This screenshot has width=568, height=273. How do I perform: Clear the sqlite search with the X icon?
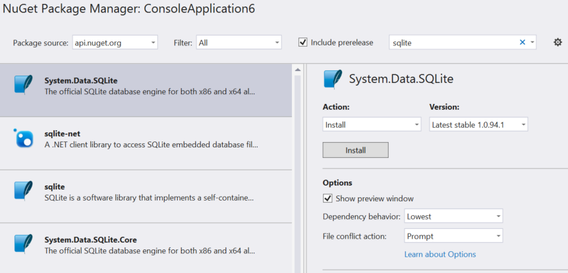[x=523, y=42]
